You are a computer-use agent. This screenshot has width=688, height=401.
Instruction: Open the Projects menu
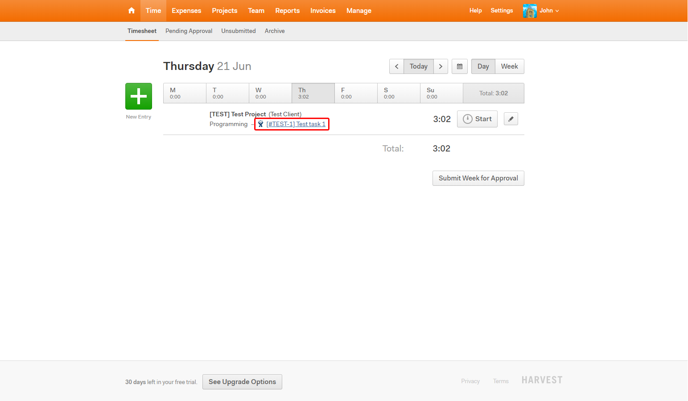(225, 11)
